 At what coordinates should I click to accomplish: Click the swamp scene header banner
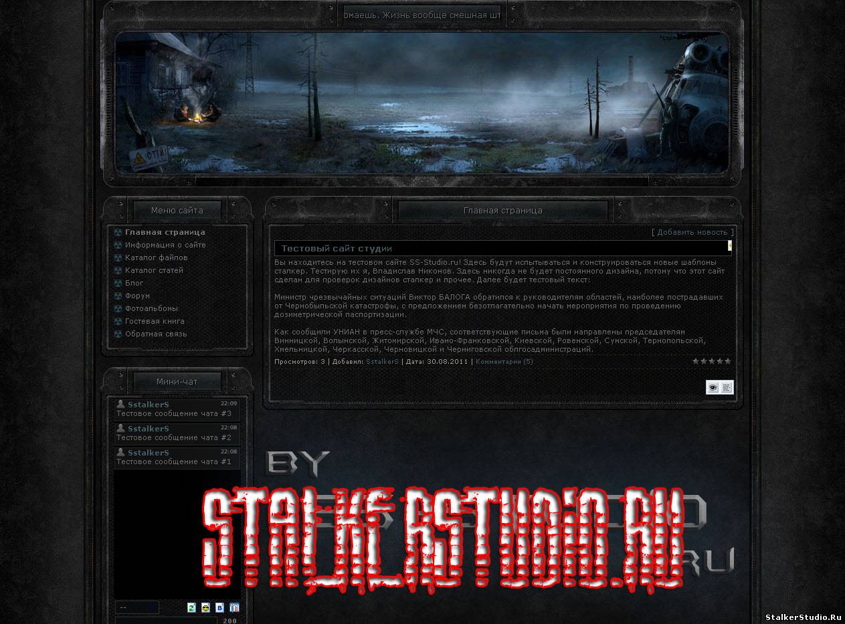coord(422,103)
